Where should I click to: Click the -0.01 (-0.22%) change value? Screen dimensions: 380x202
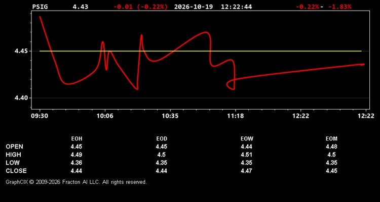click(x=140, y=7)
